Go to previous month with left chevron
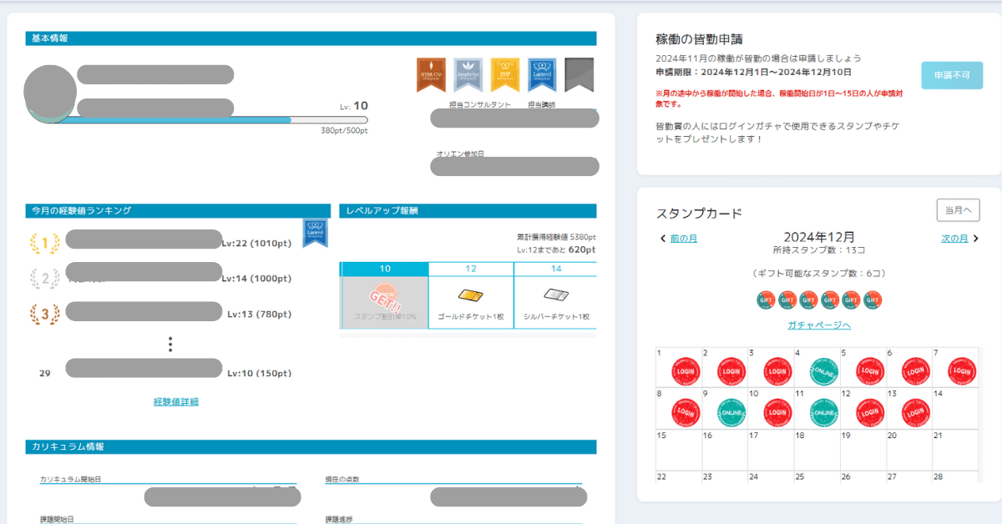The image size is (1002, 524). pos(663,239)
